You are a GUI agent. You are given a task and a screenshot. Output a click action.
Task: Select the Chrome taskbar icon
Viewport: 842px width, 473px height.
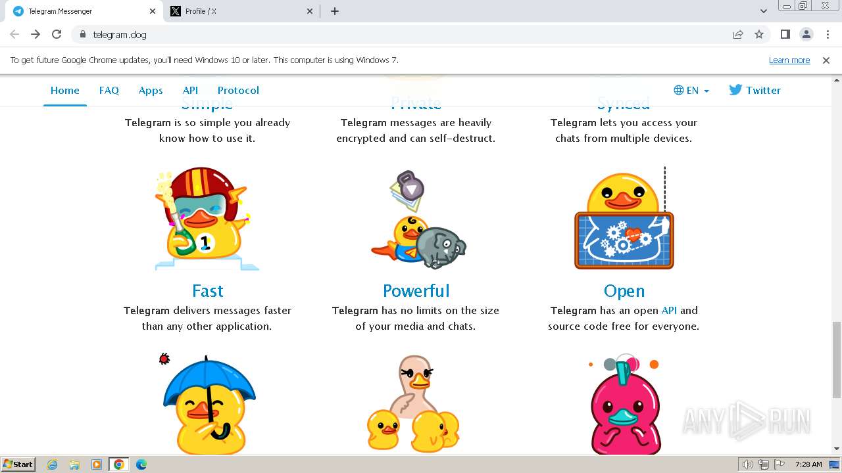[119, 464]
